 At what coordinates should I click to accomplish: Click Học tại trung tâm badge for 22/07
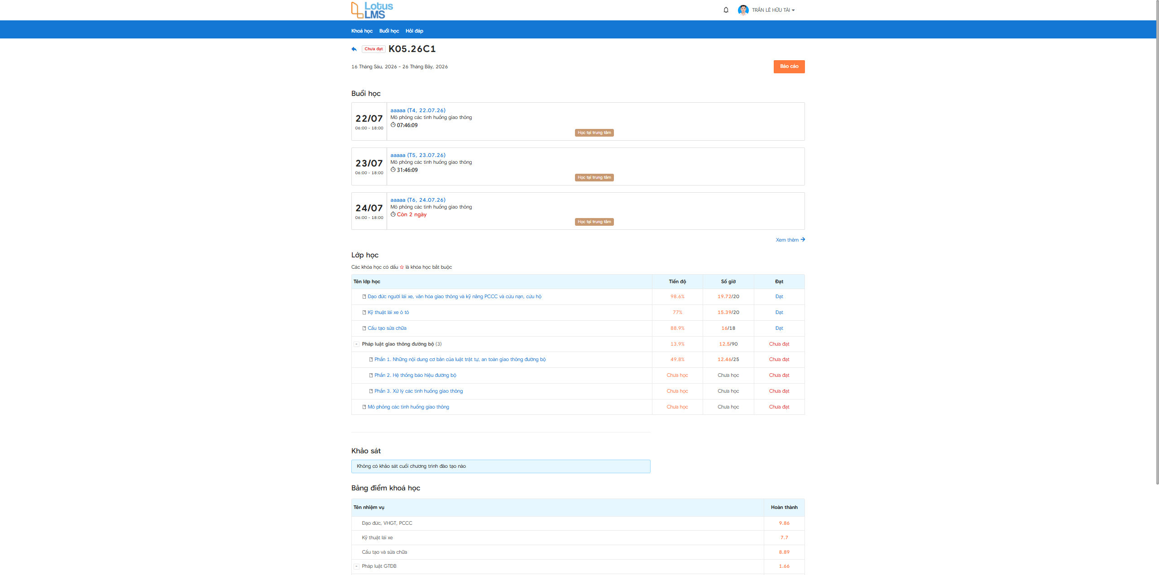594,133
